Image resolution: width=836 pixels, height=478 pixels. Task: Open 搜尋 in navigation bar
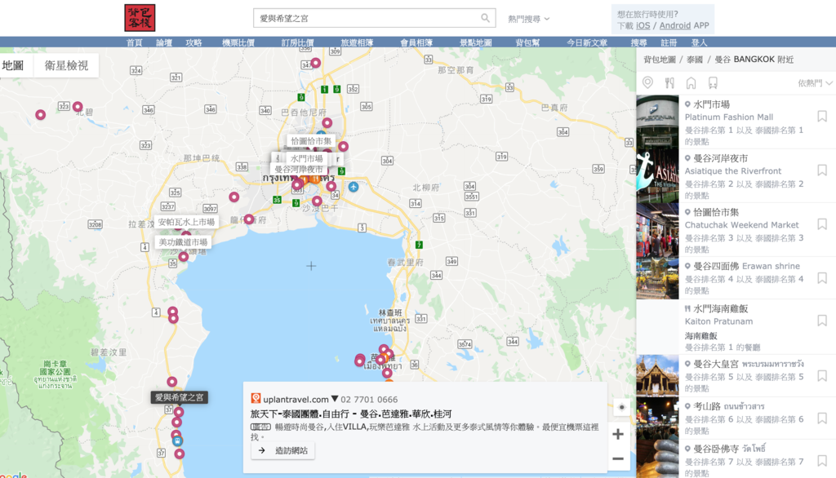pyautogui.click(x=638, y=42)
